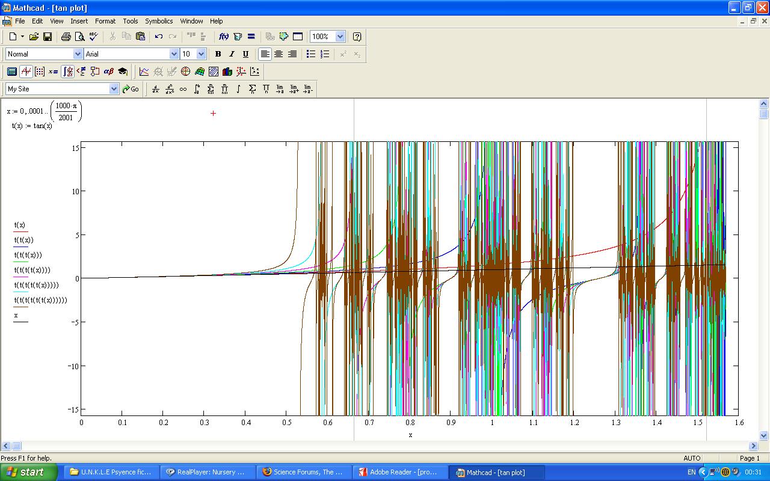
Task: Expand the Normal style dropdown
Action: pos(78,54)
